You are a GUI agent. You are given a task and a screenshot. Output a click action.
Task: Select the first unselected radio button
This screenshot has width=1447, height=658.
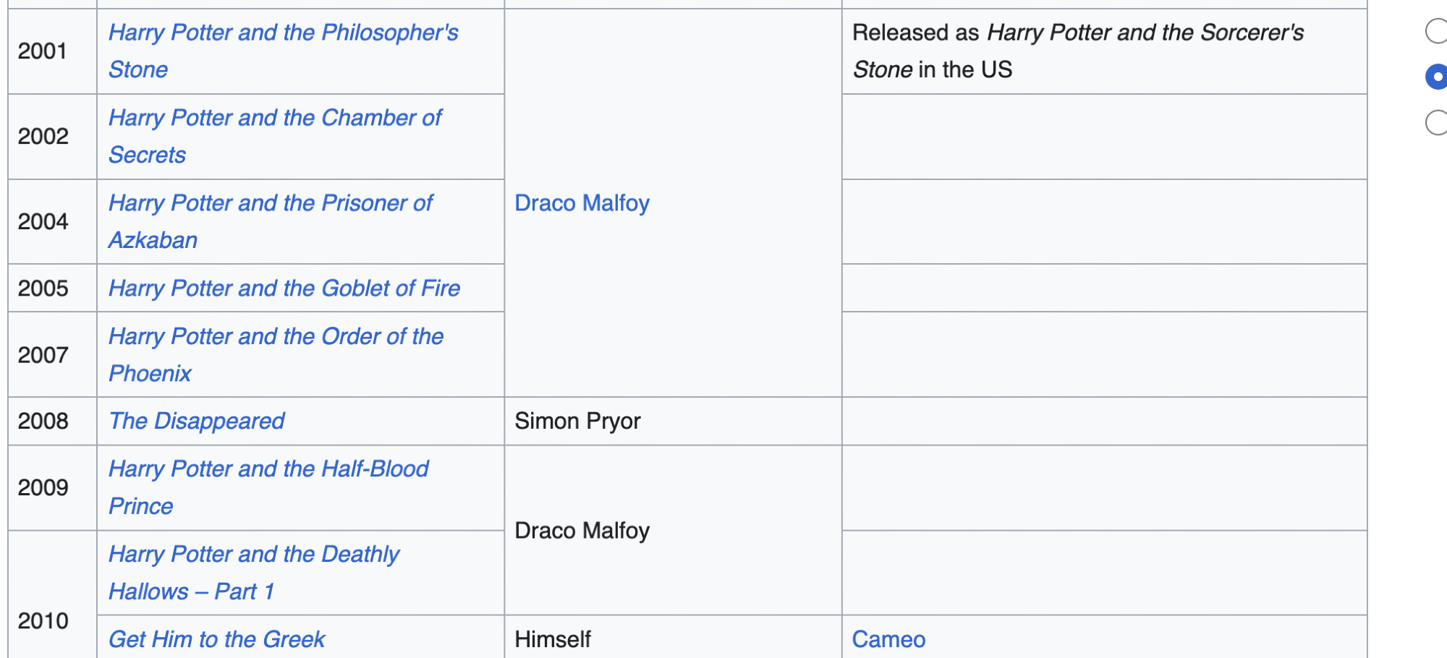click(1437, 32)
